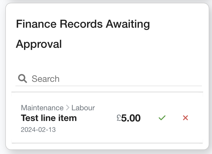212x154 pixels.
Task: Click the Search placeholder text
Action: point(46,79)
